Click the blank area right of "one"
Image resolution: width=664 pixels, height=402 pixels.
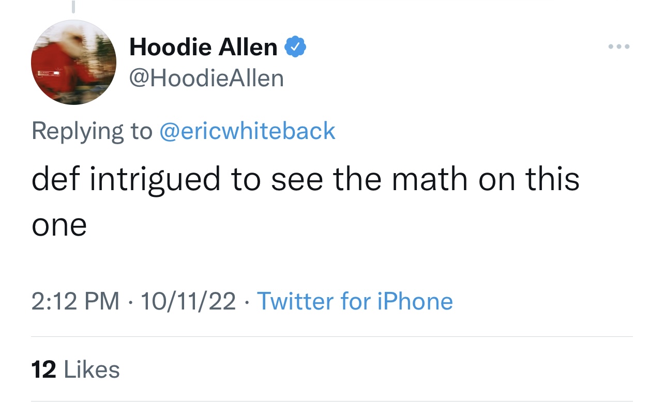coord(310,226)
